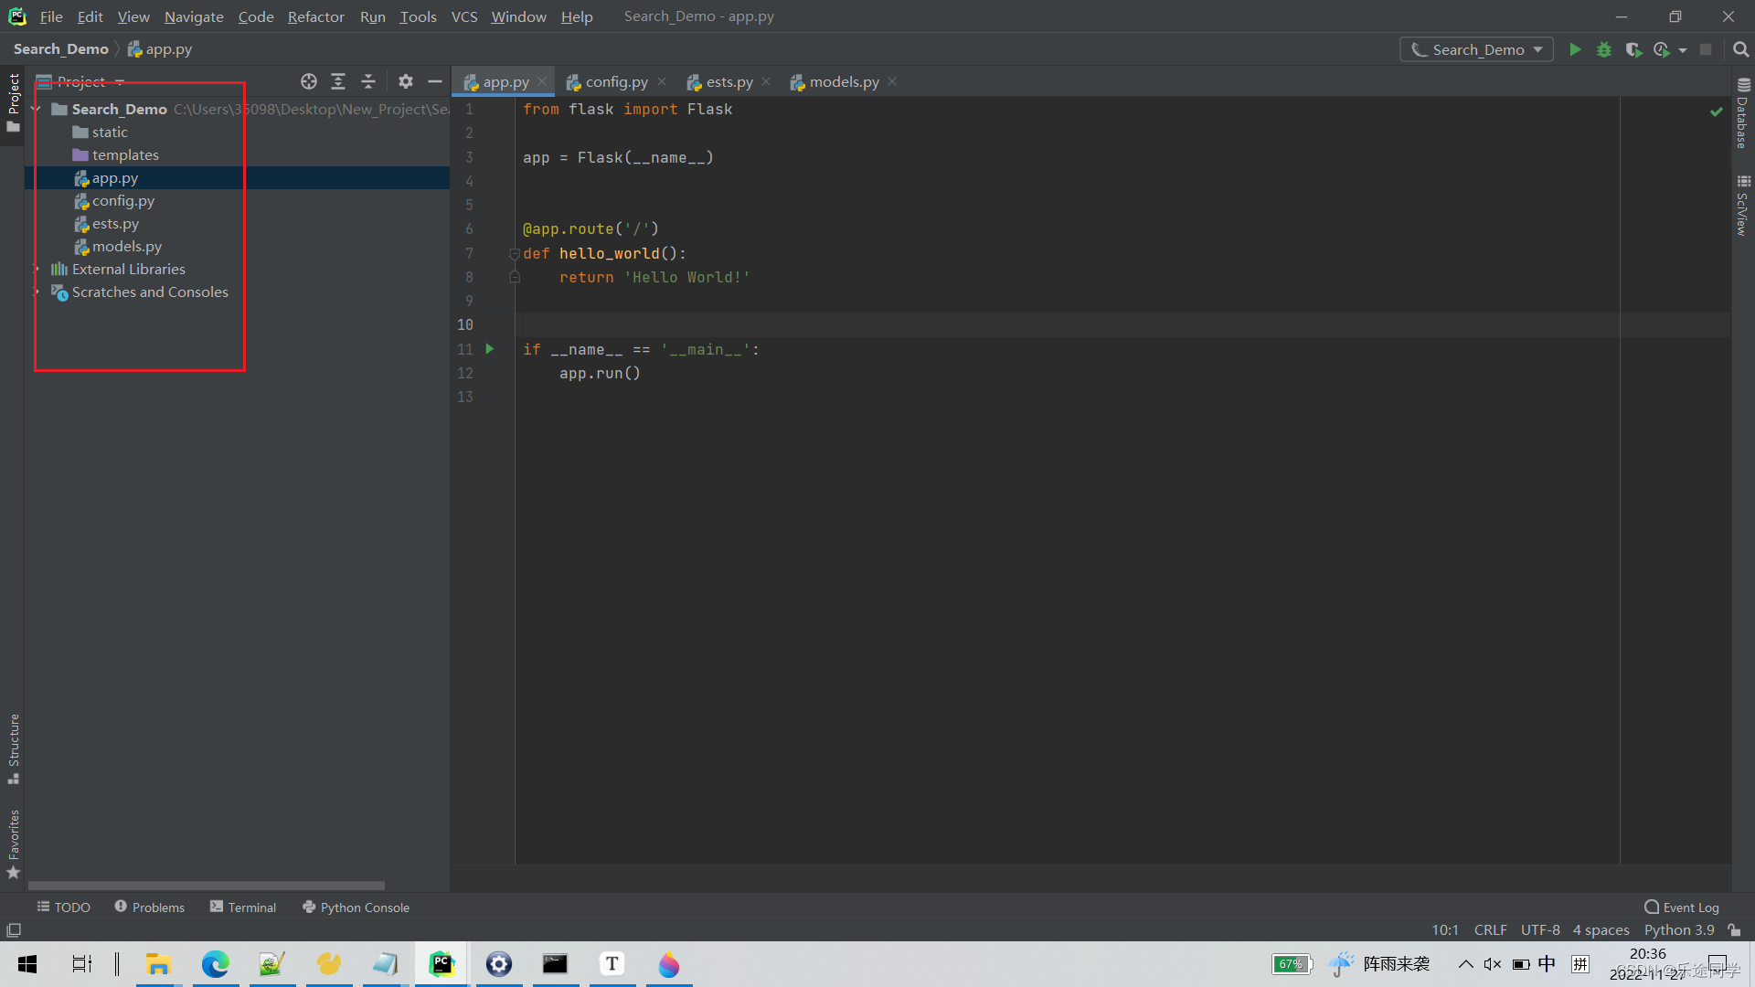Open the Refactor menu
This screenshot has height=987, width=1755.
point(315,16)
